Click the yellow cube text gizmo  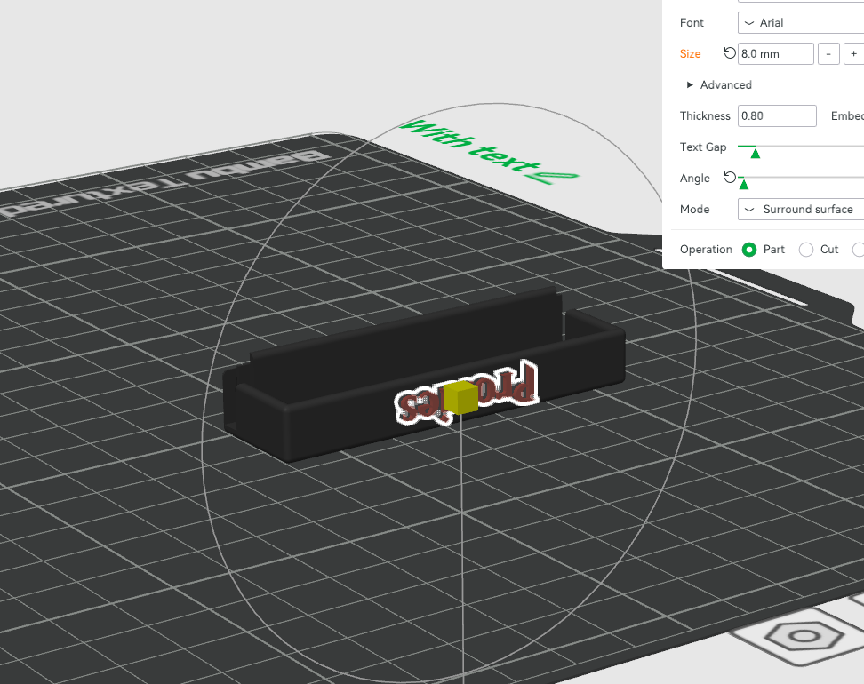[460, 396]
